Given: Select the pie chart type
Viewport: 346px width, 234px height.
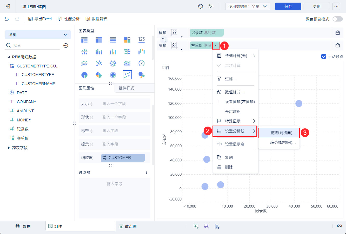Looking at the screenshot, I should pyautogui.click(x=84, y=75).
